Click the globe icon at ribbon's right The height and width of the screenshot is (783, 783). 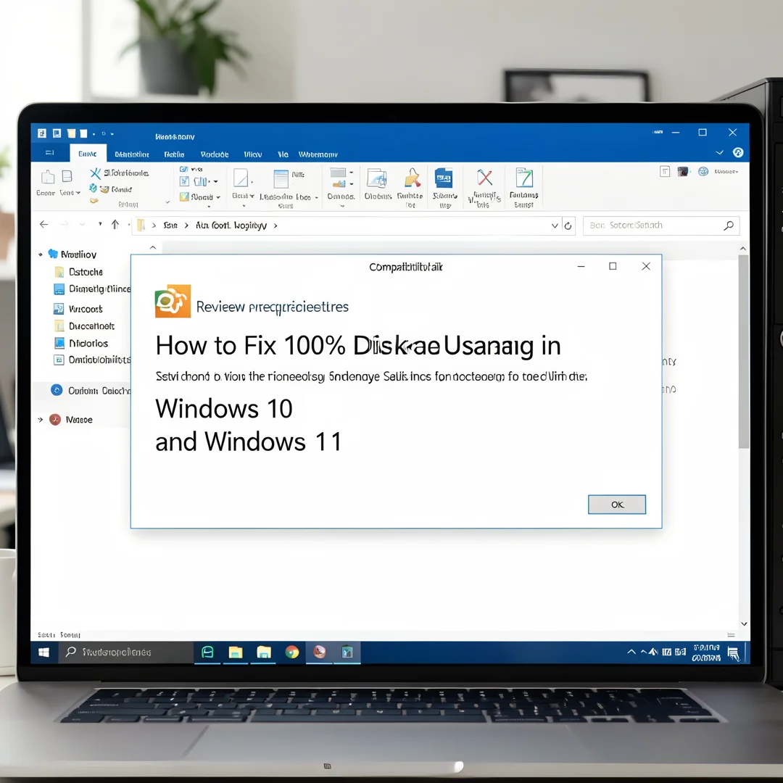click(x=703, y=172)
